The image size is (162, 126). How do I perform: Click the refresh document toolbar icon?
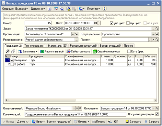pos(68,9)
